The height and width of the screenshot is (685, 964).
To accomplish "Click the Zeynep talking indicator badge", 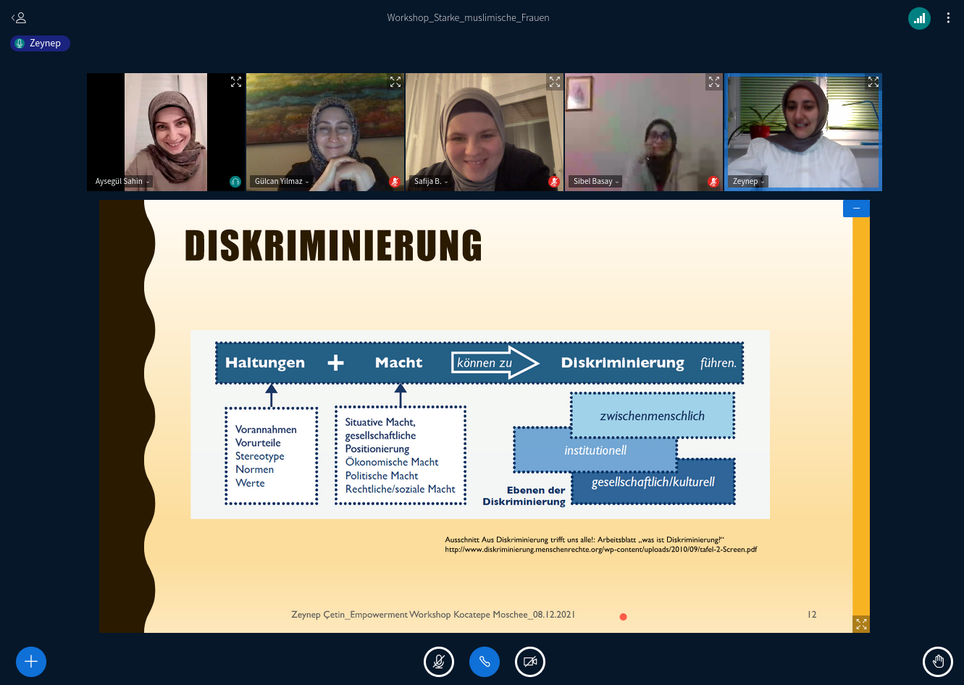I will (40, 43).
